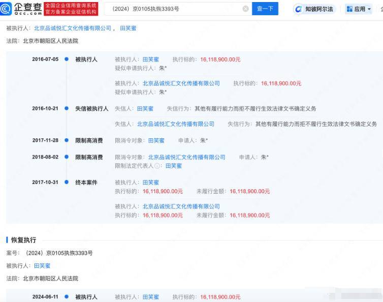
Task: Click the 2018-08-02 timeline marker dot
Action: 67,157
